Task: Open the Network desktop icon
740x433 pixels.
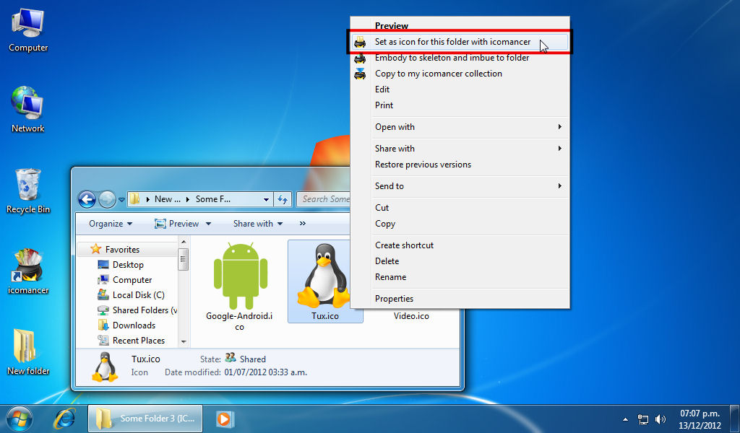Action: [28, 110]
